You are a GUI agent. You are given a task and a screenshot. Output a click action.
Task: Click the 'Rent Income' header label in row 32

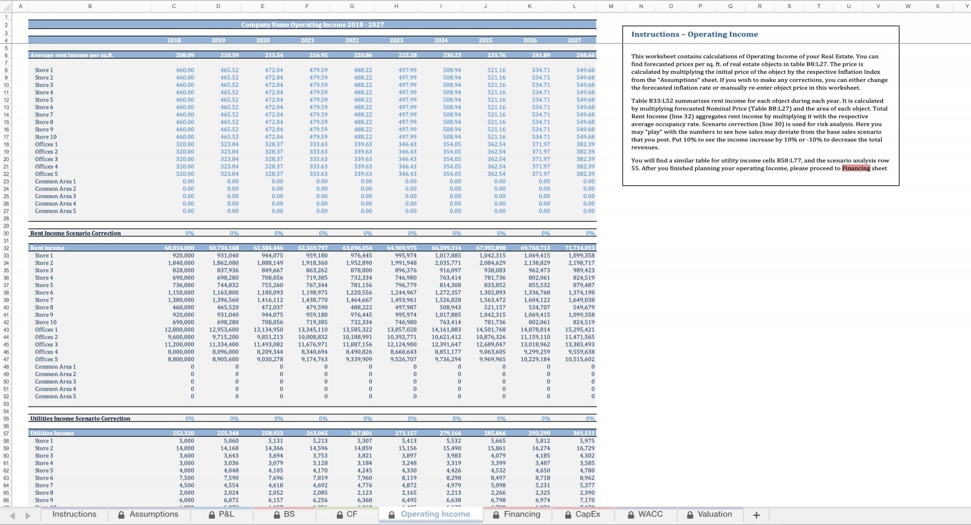47,248
